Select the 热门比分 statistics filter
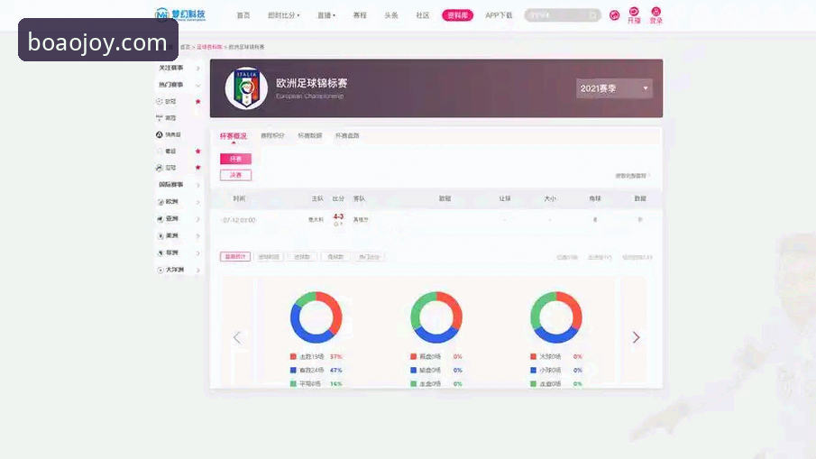 coord(369,257)
